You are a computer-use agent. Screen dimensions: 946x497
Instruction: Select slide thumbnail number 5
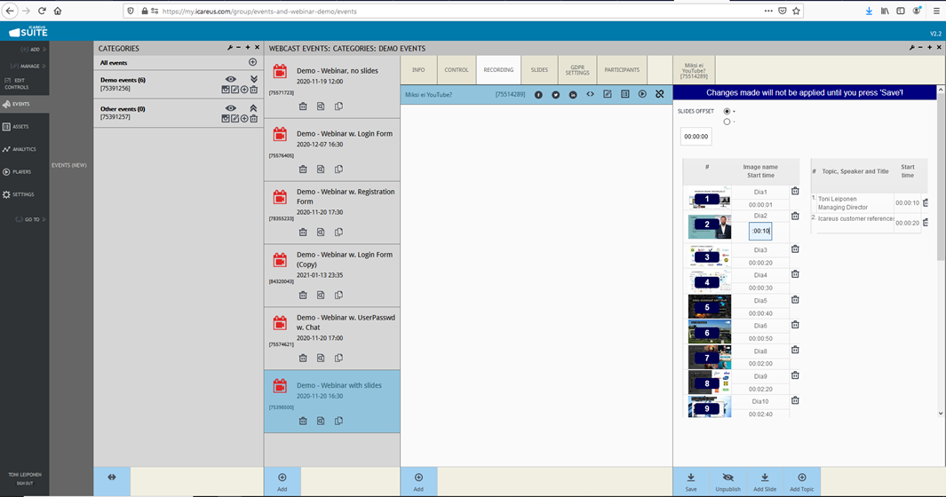(710, 307)
